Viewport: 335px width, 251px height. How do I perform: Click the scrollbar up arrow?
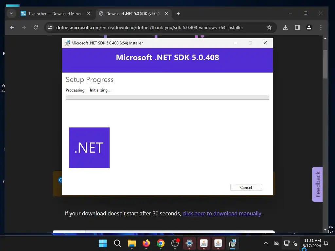pos(325,39)
